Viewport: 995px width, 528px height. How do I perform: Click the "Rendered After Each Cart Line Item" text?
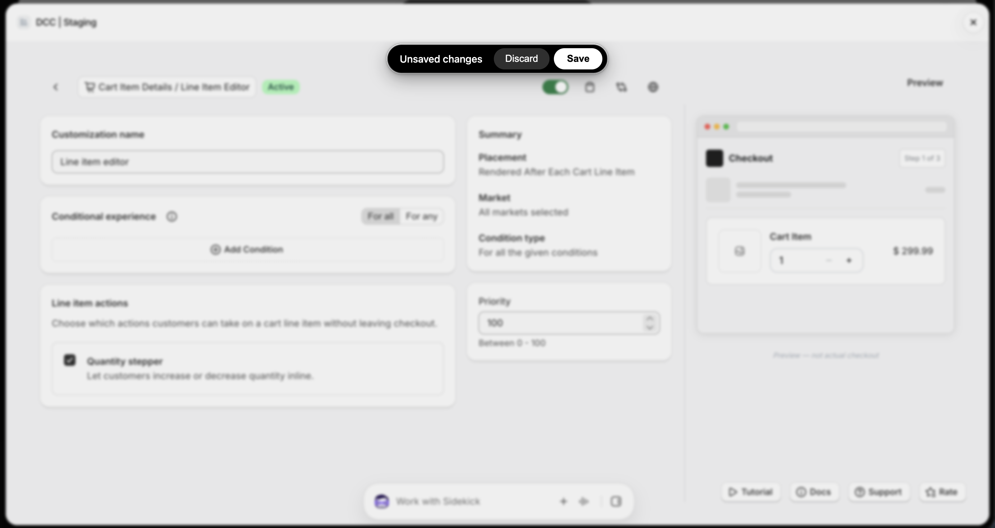[556, 172]
